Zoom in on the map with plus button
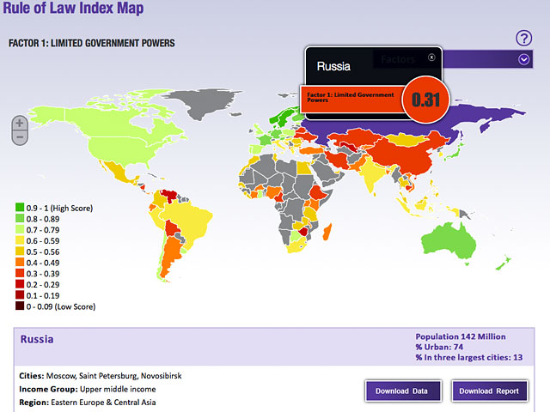Viewport: 550px width, 412px height. click(x=21, y=123)
